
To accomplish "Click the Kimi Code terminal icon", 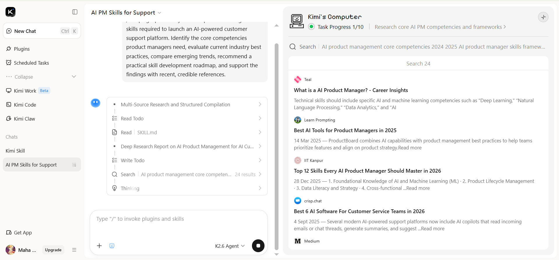I will 9,105.
